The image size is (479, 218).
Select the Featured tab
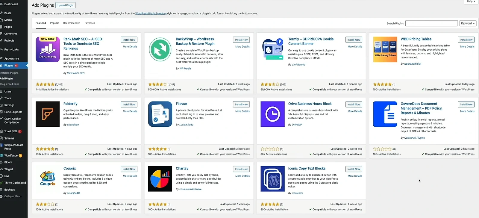41,23
